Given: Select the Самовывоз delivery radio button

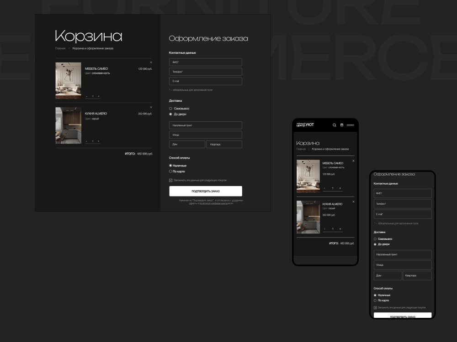Looking at the screenshot, I should pyautogui.click(x=170, y=109).
